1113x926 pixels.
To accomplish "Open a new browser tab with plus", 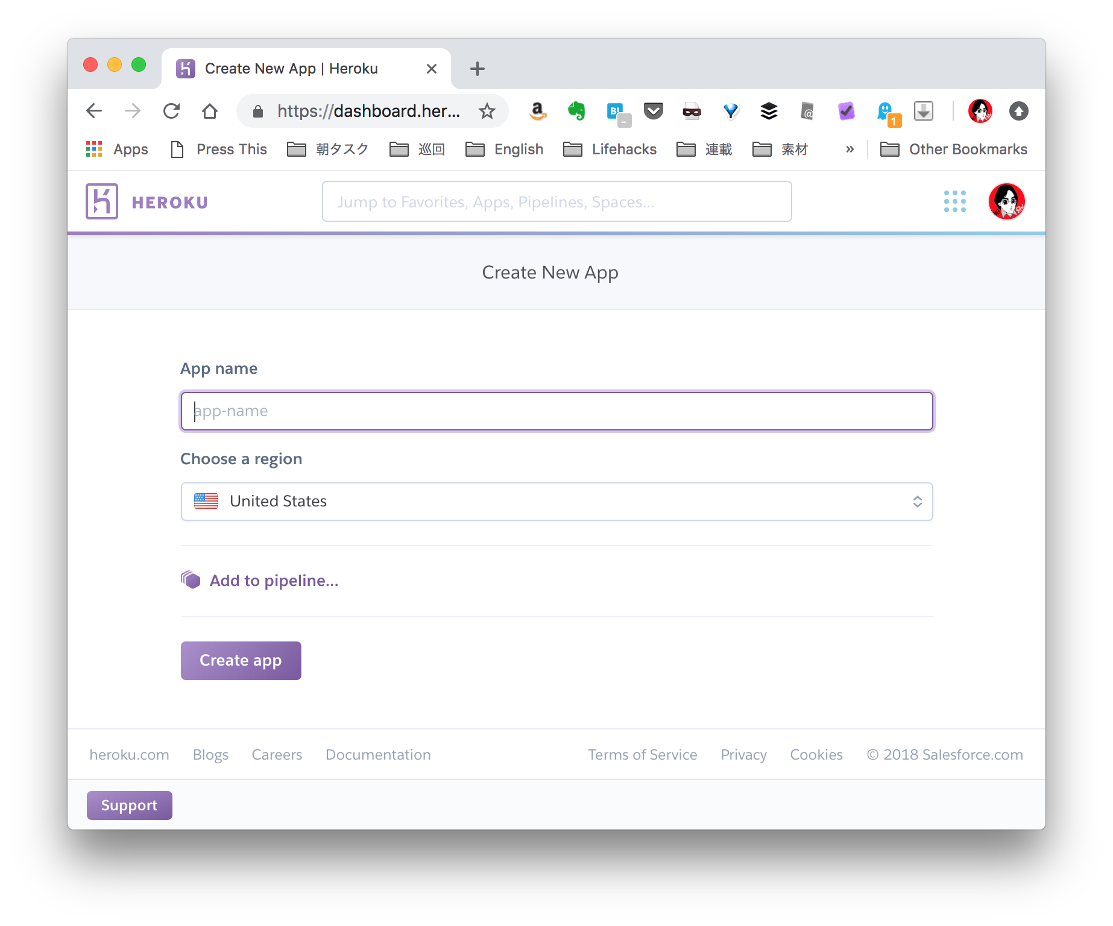I will (478, 69).
